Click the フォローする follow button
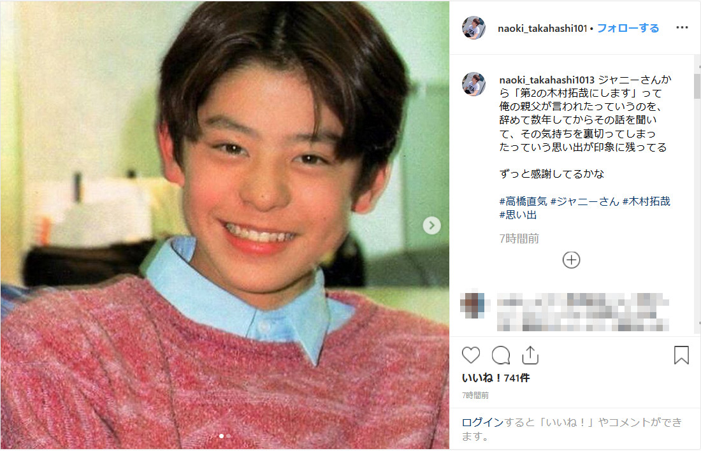This screenshot has height=451, width=701. pos(628,28)
